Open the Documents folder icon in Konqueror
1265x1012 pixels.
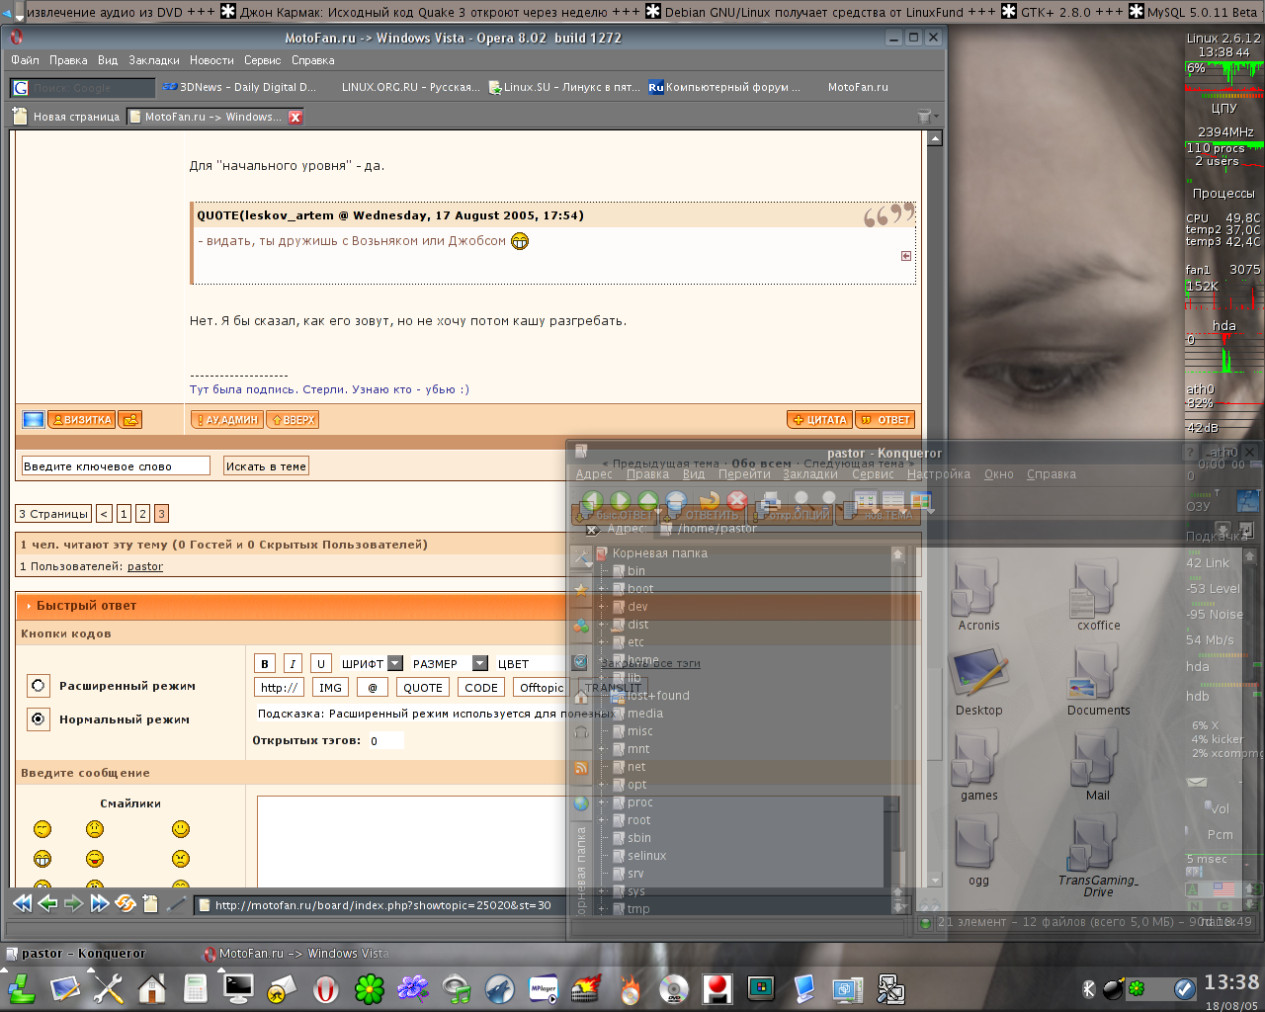(x=1097, y=682)
